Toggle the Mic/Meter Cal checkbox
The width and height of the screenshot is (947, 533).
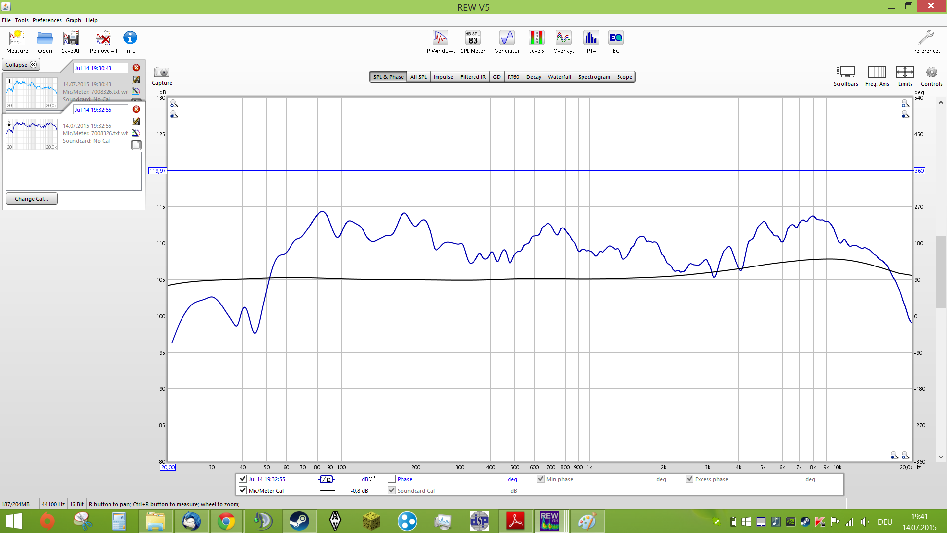click(x=243, y=490)
